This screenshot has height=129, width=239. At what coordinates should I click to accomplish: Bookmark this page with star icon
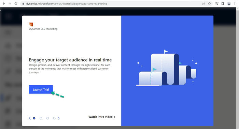point(209,4)
